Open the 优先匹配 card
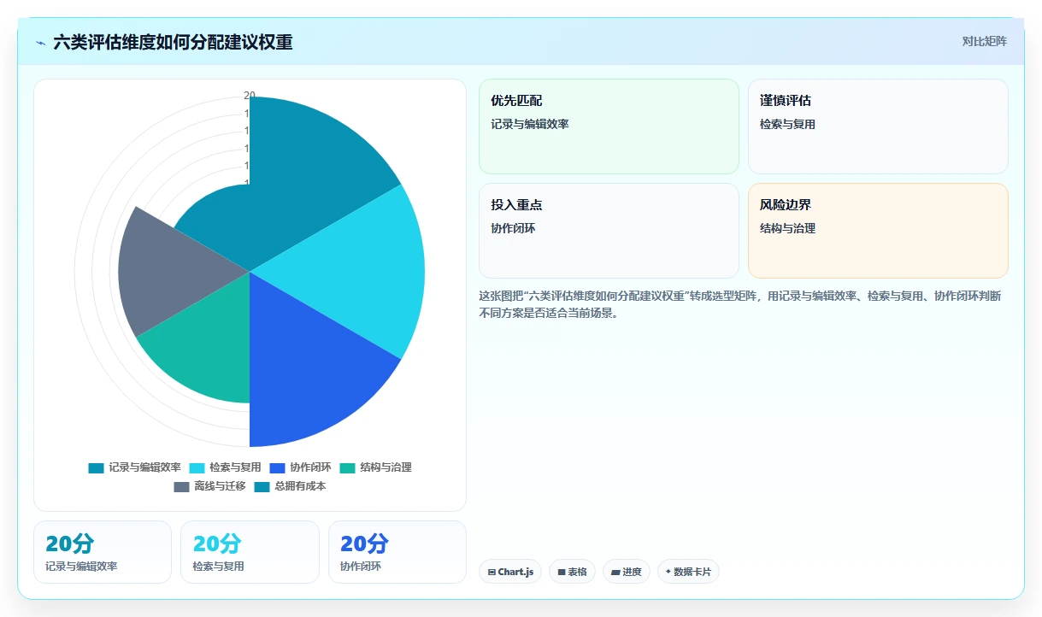The height and width of the screenshot is (617, 1042). (609, 126)
